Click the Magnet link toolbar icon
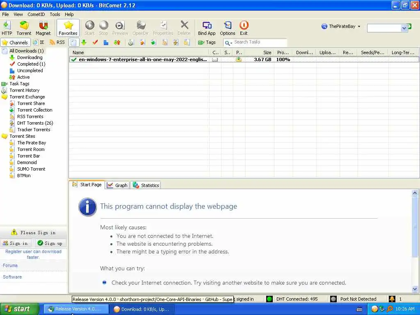 point(43,28)
